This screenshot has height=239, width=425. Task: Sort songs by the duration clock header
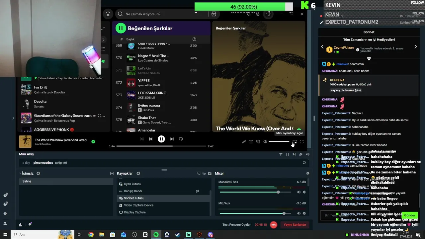point(194,39)
